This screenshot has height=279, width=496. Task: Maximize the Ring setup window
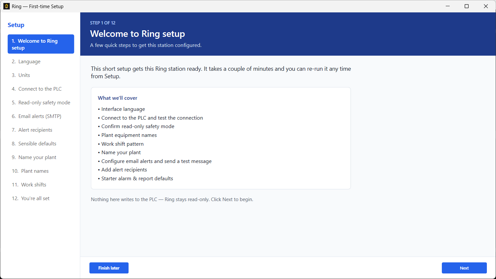pos(467,6)
